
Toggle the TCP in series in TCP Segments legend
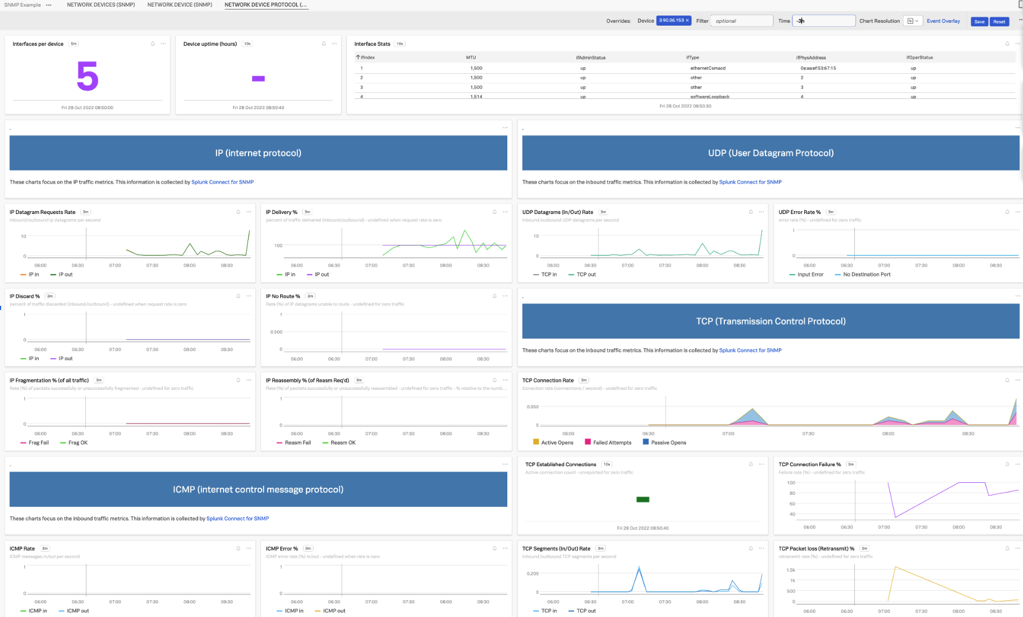pos(545,610)
